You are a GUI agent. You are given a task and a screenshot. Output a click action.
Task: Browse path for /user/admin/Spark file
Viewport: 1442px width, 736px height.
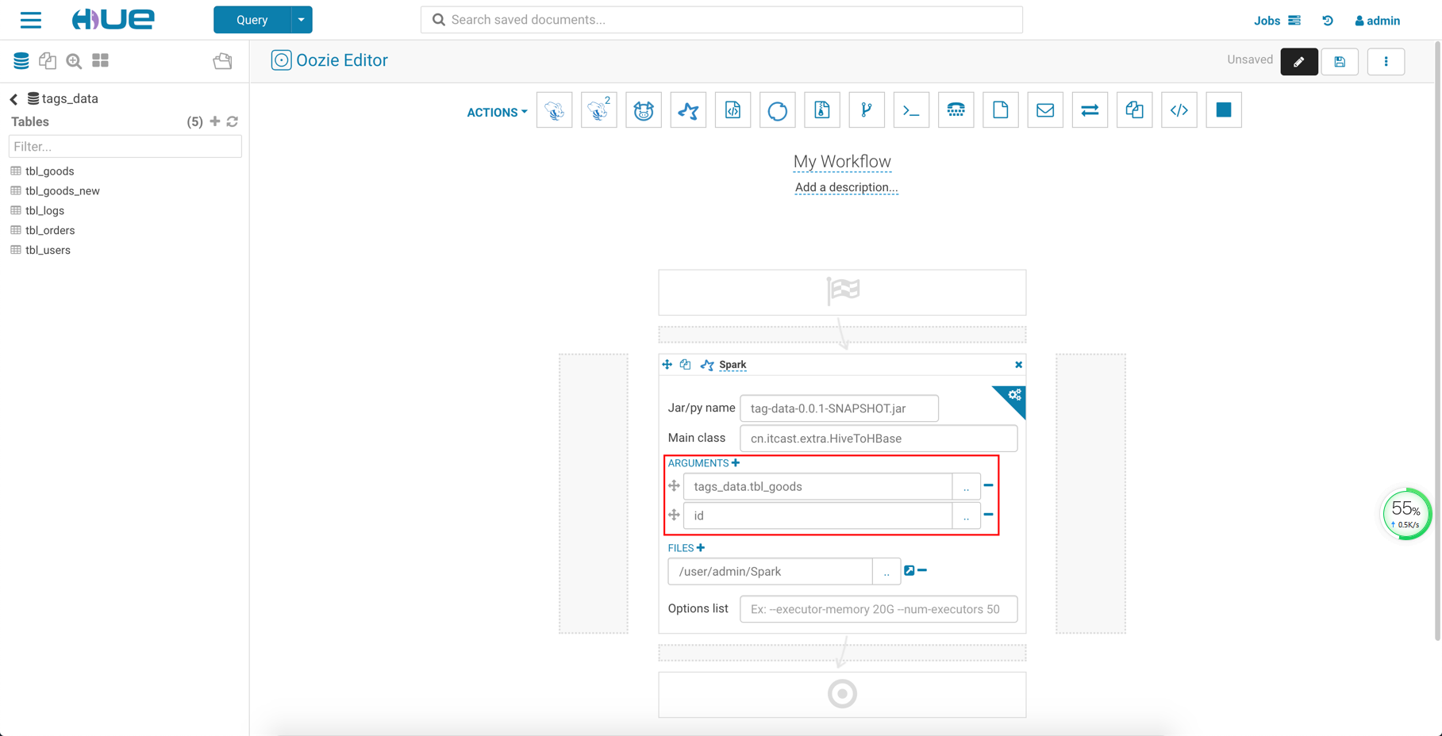point(886,572)
